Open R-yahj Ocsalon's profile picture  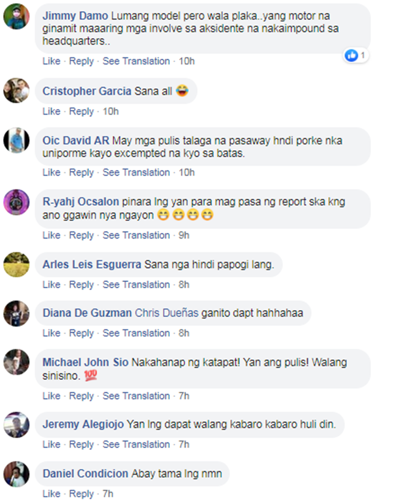16,202
